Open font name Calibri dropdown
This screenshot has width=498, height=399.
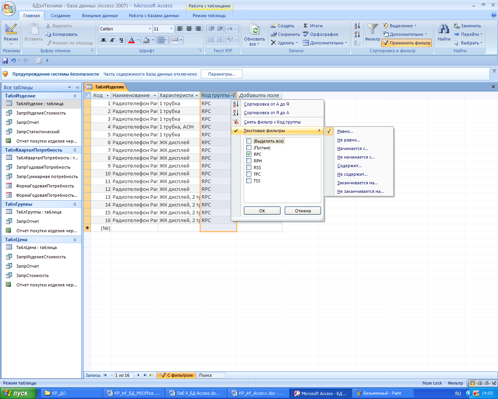coord(150,29)
